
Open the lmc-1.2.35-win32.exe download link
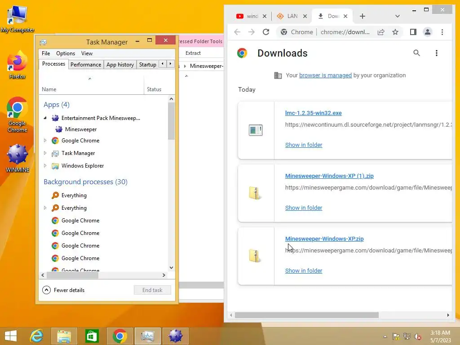313,113
